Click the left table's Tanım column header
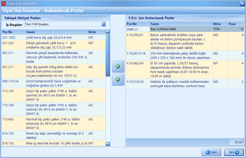The image size is (246, 158). [x=56, y=32]
